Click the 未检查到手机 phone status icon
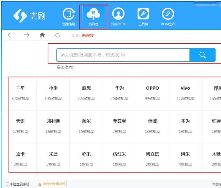This screenshot has width=221, height=188. [7, 184]
